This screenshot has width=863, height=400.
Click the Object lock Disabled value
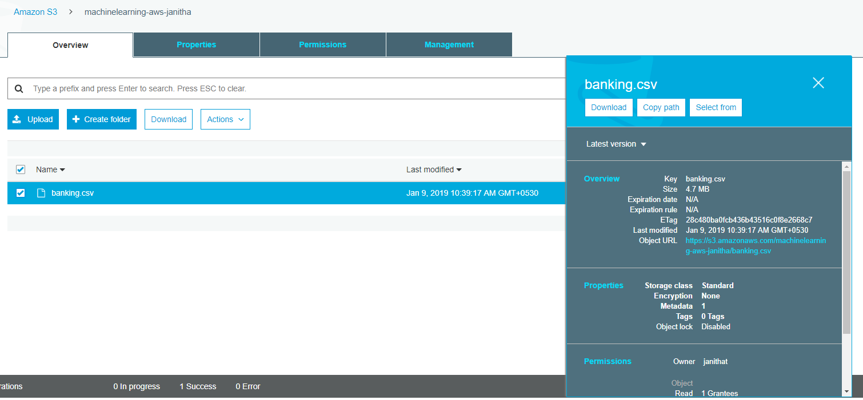716,326
